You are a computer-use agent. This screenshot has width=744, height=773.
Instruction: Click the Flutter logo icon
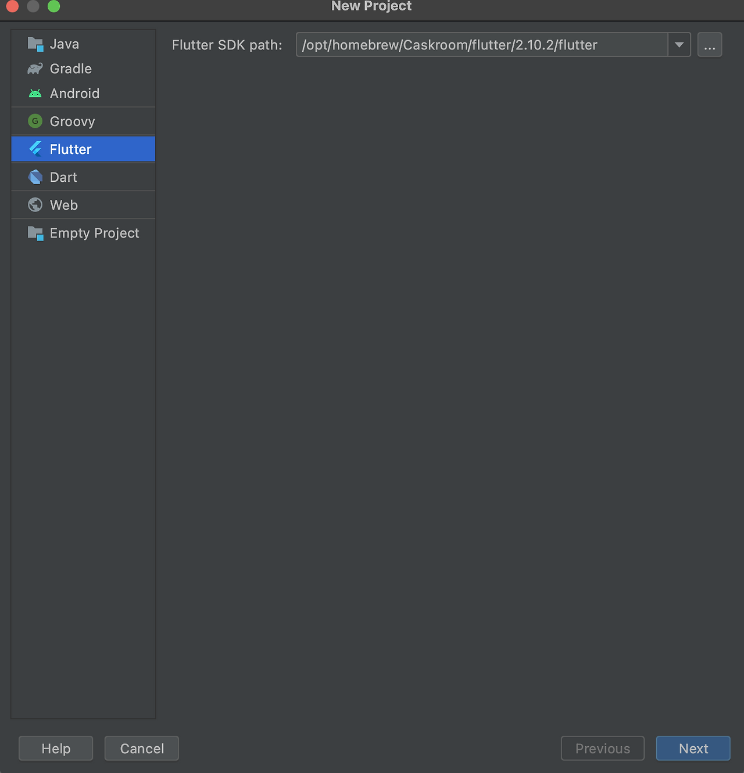pyautogui.click(x=35, y=149)
